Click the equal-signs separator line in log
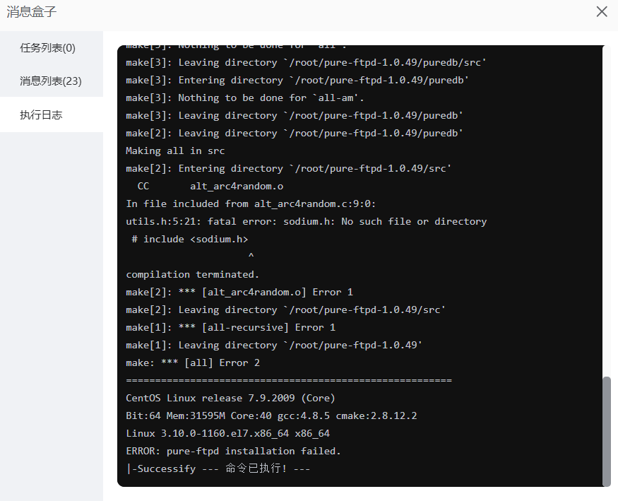618x501 pixels. click(x=288, y=380)
